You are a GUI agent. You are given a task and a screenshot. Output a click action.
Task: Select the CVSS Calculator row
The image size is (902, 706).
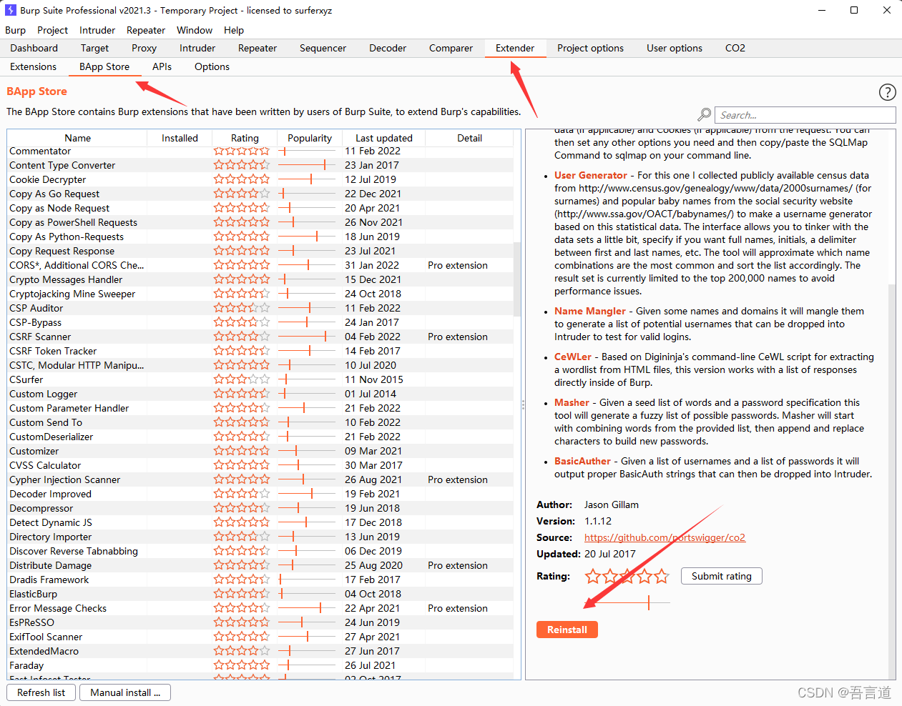click(260, 465)
